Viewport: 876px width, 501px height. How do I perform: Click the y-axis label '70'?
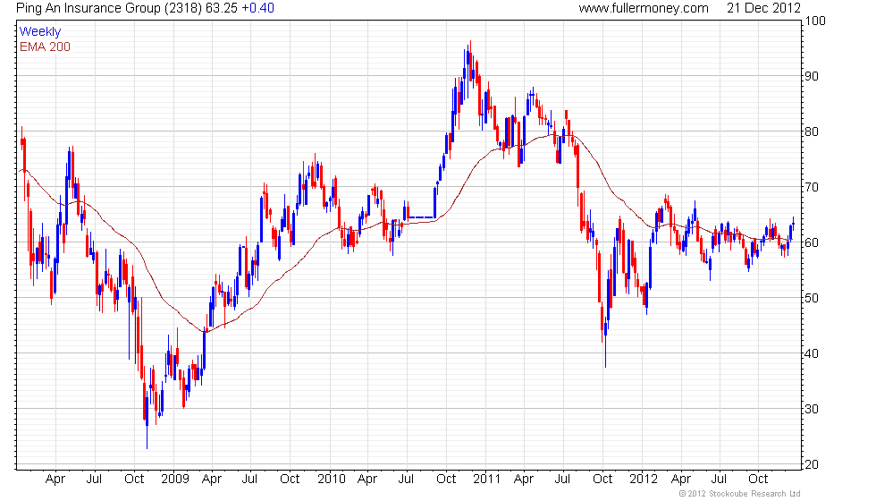(813, 187)
